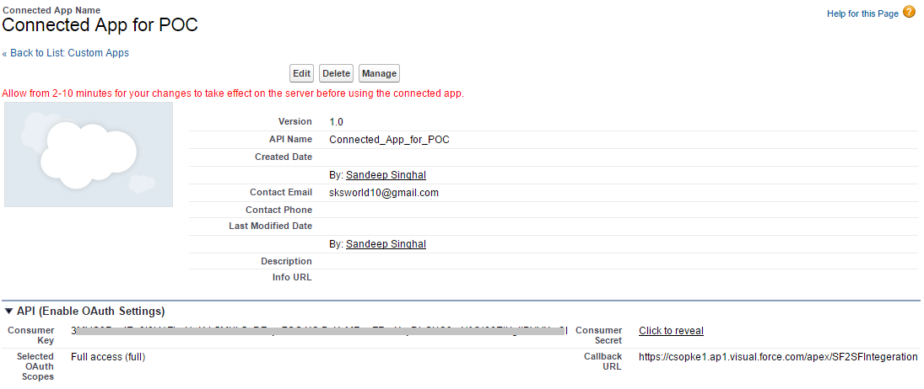This screenshot has width=924, height=389.
Task: Select the Callback URL value
Action: [x=778, y=357]
